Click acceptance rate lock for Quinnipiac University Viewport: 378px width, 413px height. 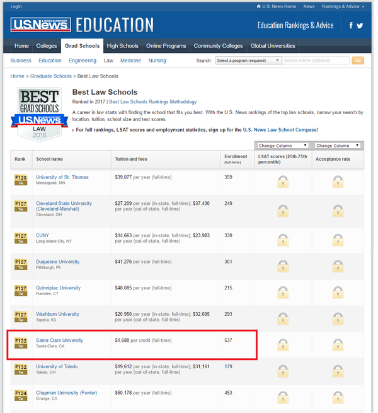pyautogui.click(x=338, y=293)
